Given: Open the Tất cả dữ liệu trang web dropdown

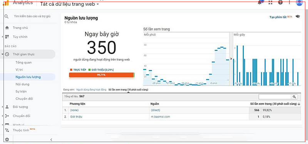Looking at the screenshot, I should click(x=69, y=4).
